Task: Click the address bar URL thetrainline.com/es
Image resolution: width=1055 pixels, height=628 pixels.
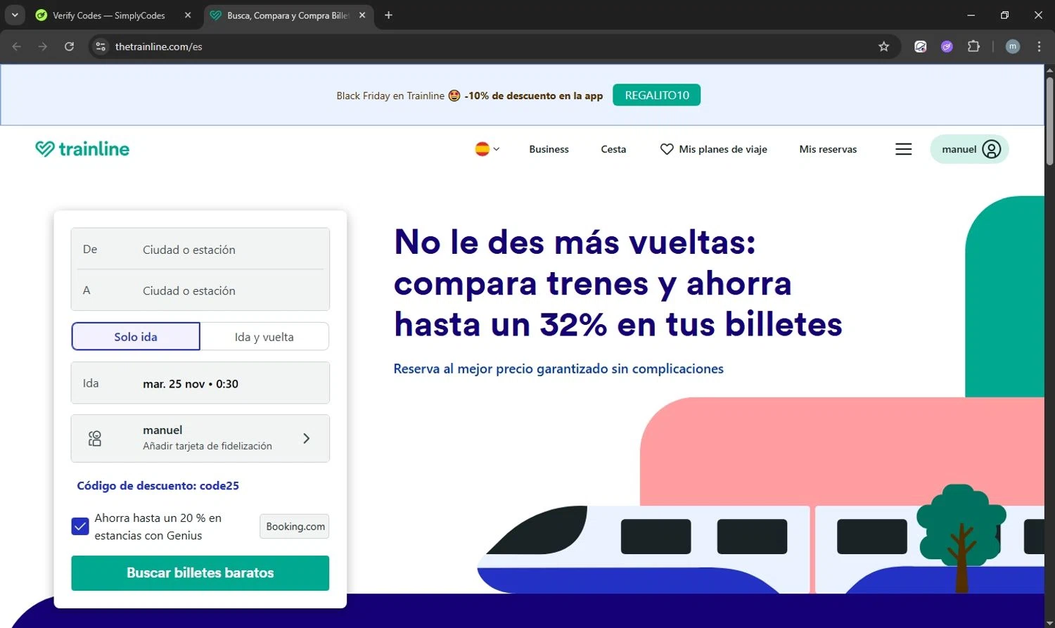Action: tap(158, 46)
